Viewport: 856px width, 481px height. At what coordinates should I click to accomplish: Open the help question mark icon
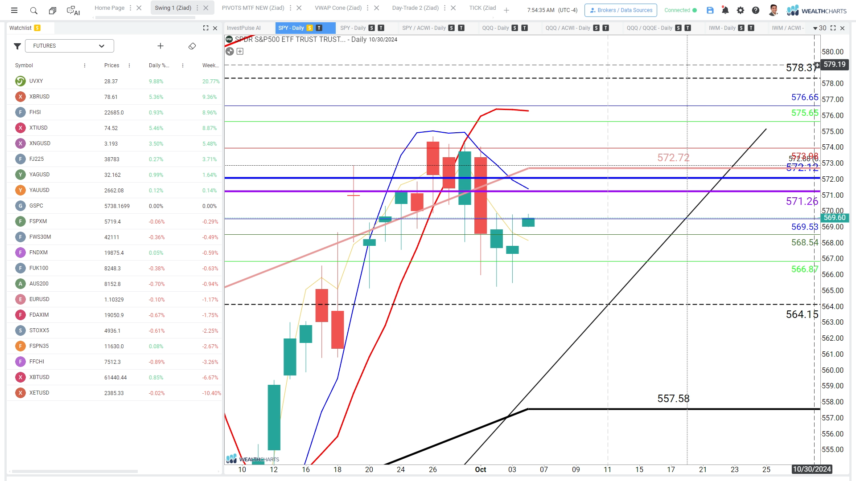pyautogui.click(x=756, y=10)
